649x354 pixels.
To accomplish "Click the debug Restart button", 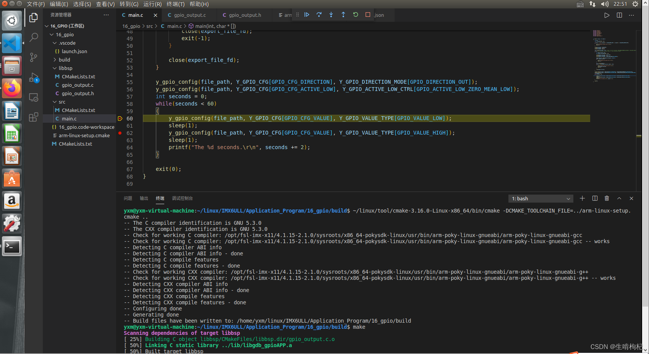I will pos(356,15).
